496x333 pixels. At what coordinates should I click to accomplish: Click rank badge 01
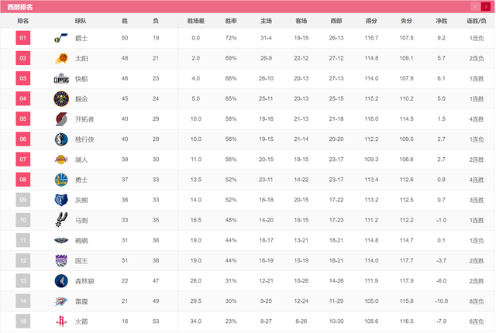[x=23, y=38]
